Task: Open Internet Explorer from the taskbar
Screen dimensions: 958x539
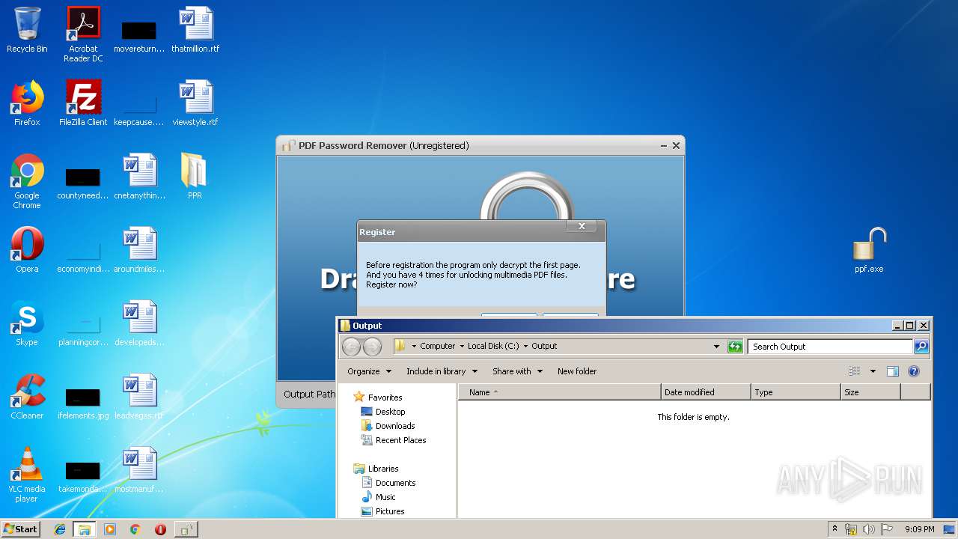Action: tap(60, 529)
